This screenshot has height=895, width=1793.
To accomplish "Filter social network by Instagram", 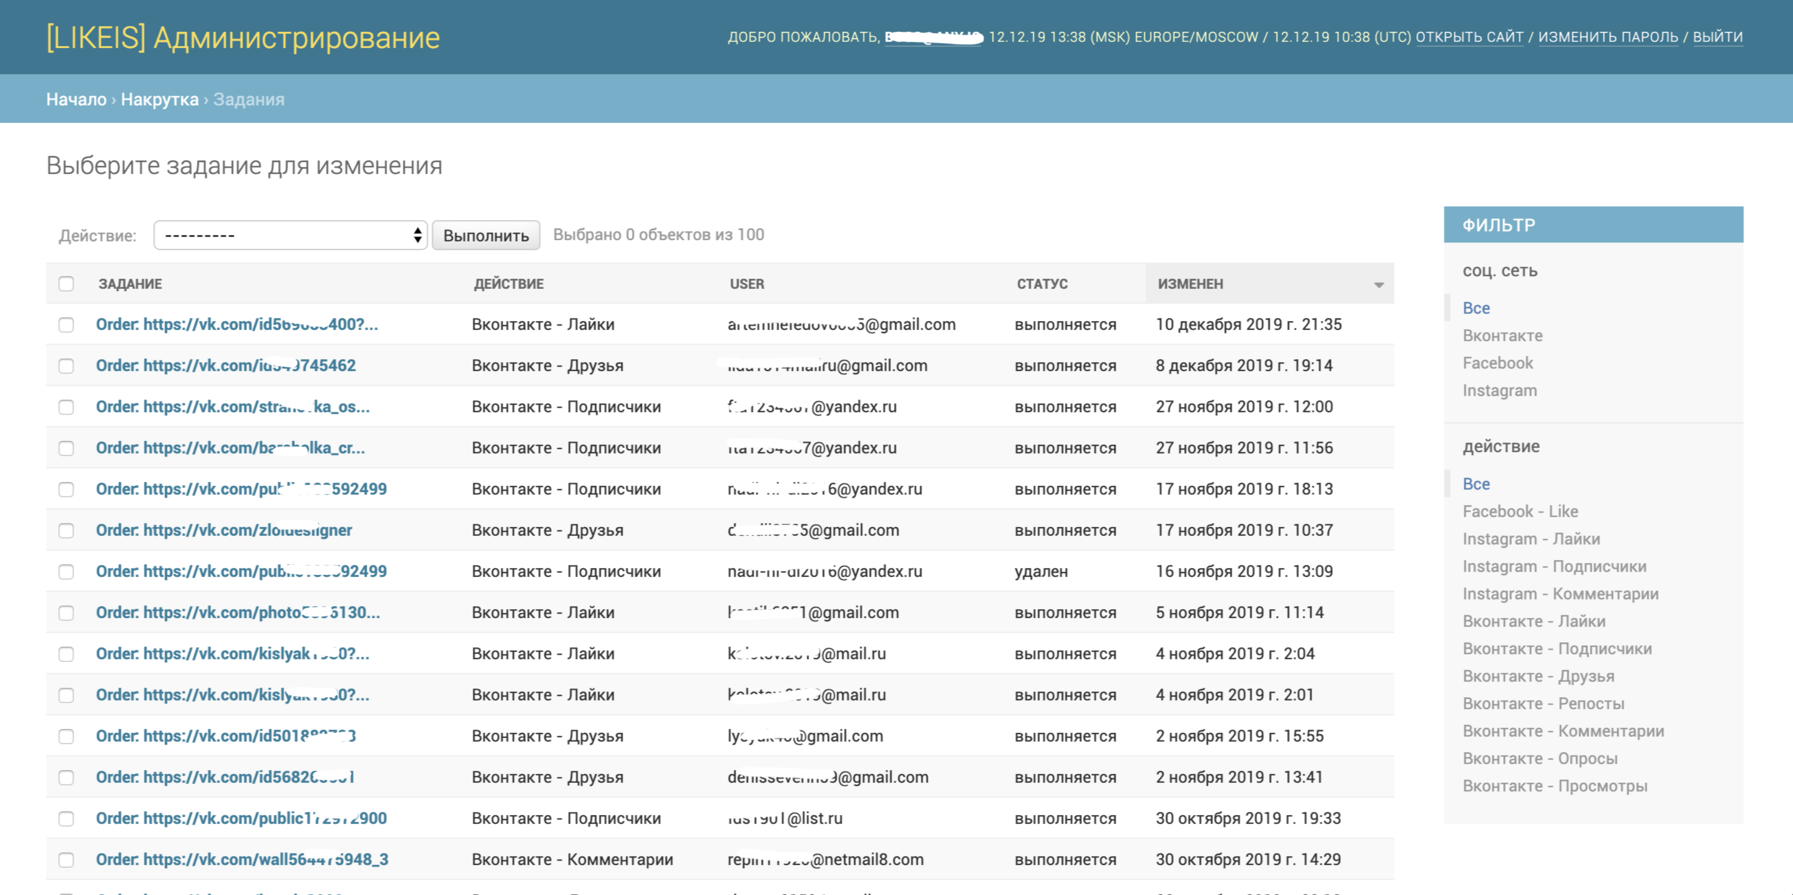I will pyautogui.click(x=1499, y=390).
